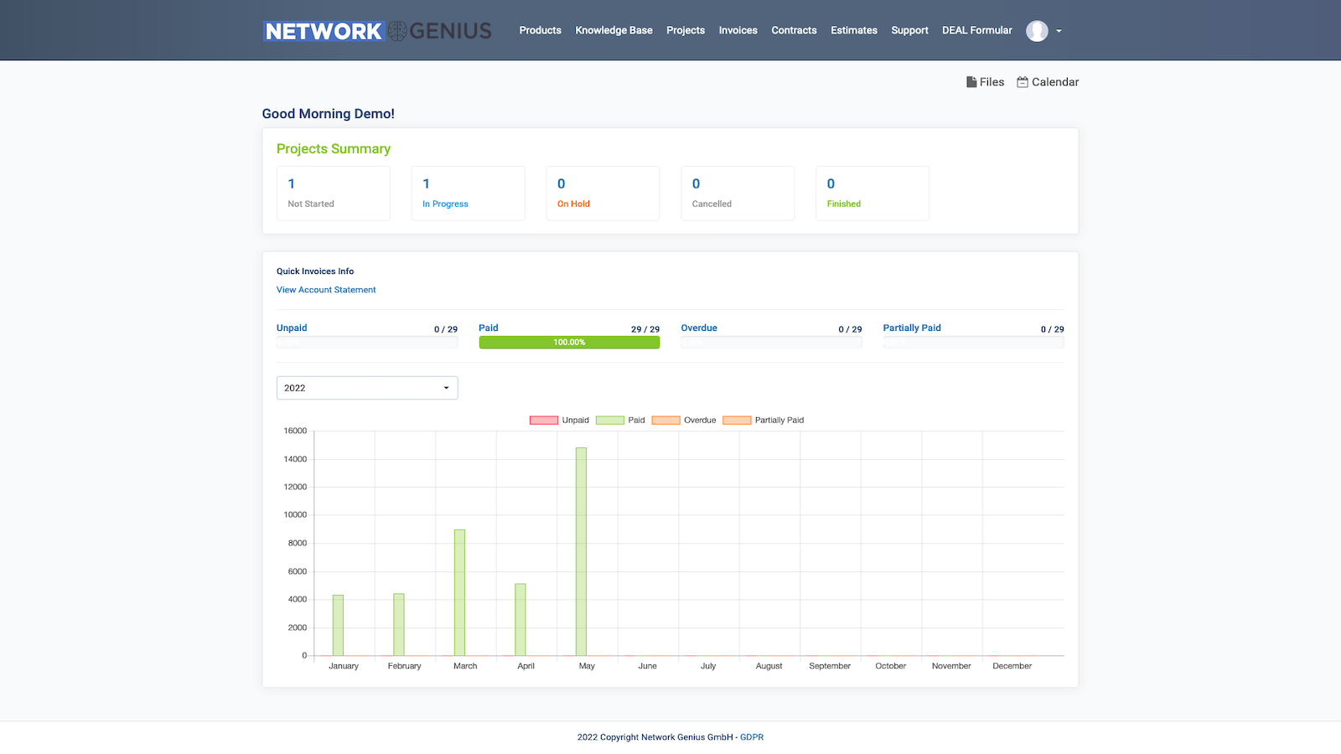This screenshot has width=1341, height=754.
Task: View Not Started projects
Action: [x=334, y=194]
